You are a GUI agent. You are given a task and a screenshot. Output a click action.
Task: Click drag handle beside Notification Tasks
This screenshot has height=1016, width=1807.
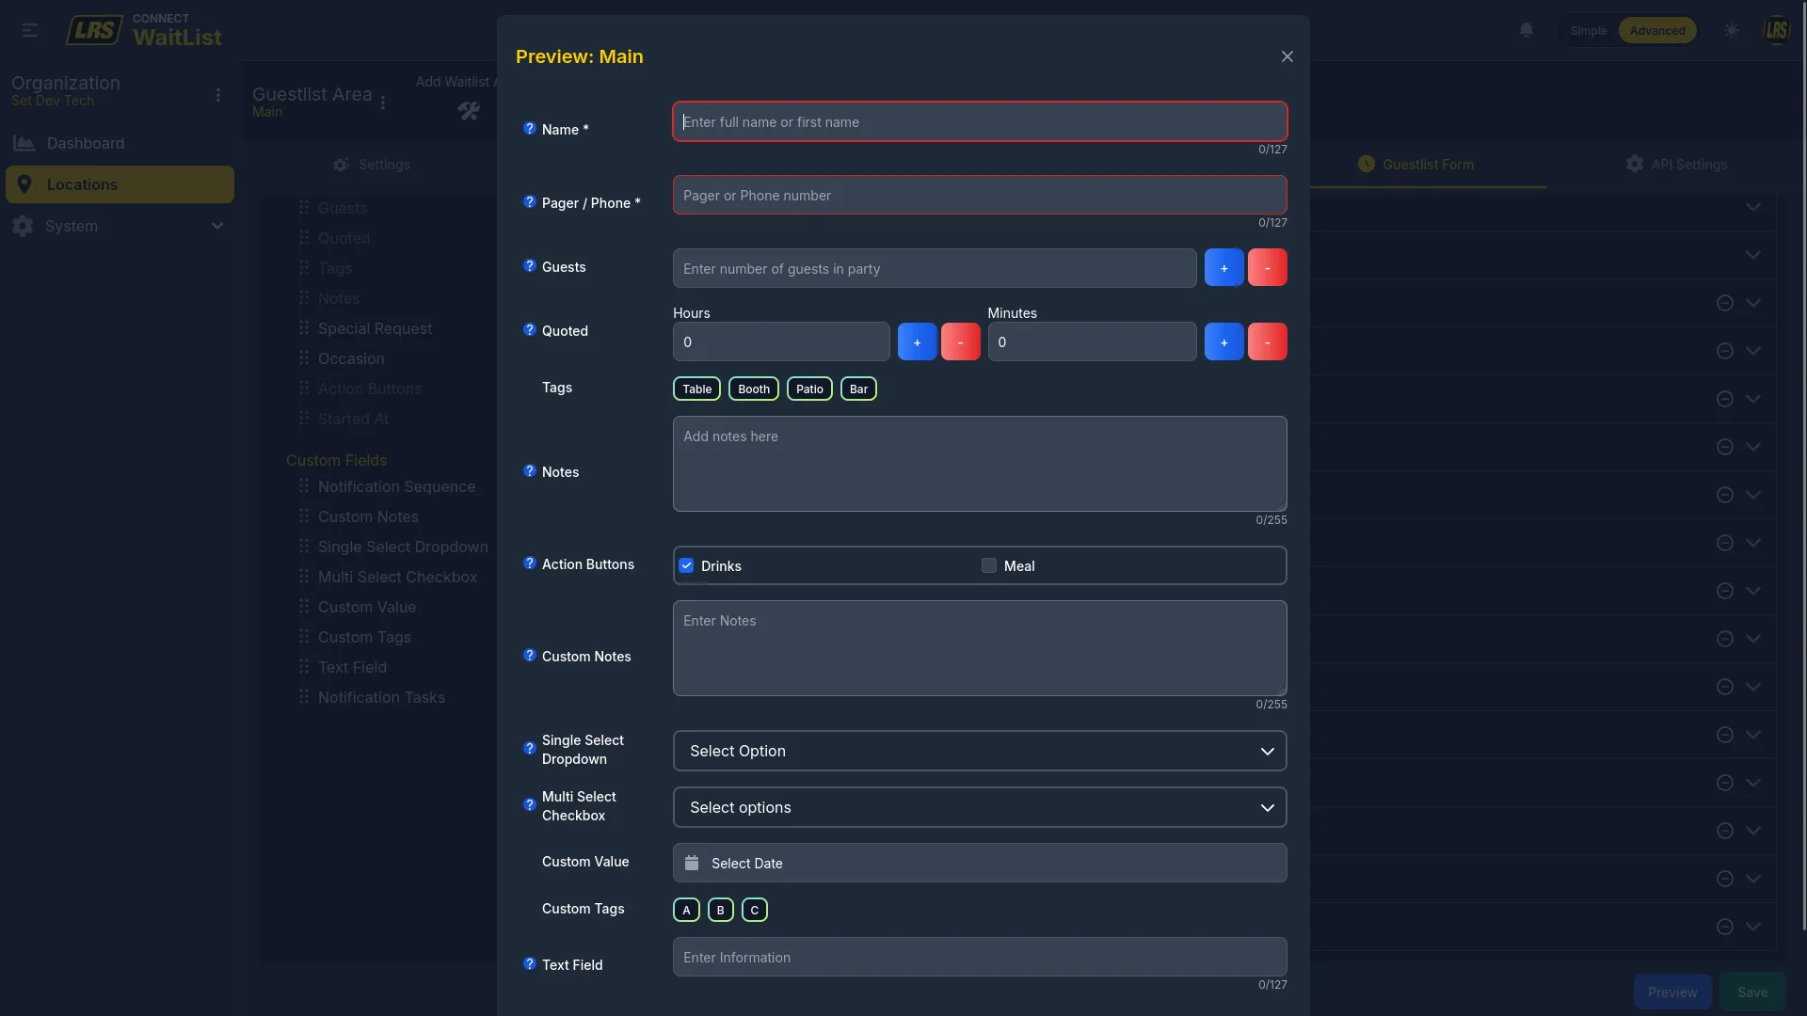pos(304,697)
